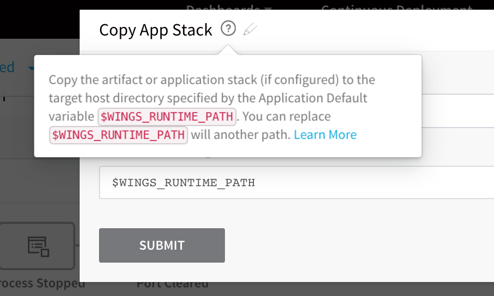
Task: Click the connector line right of the Process Stopped icon
Action: coord(77,245)
